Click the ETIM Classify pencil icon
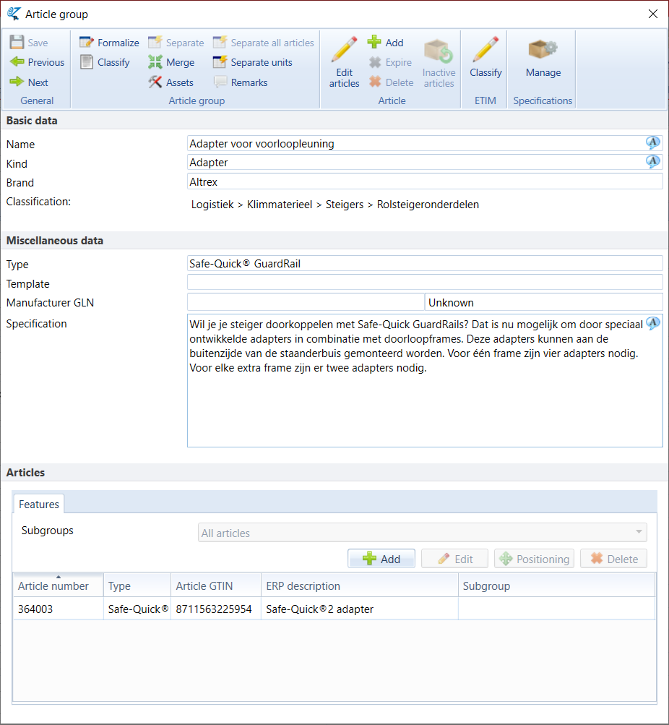 tap(485, 49)
